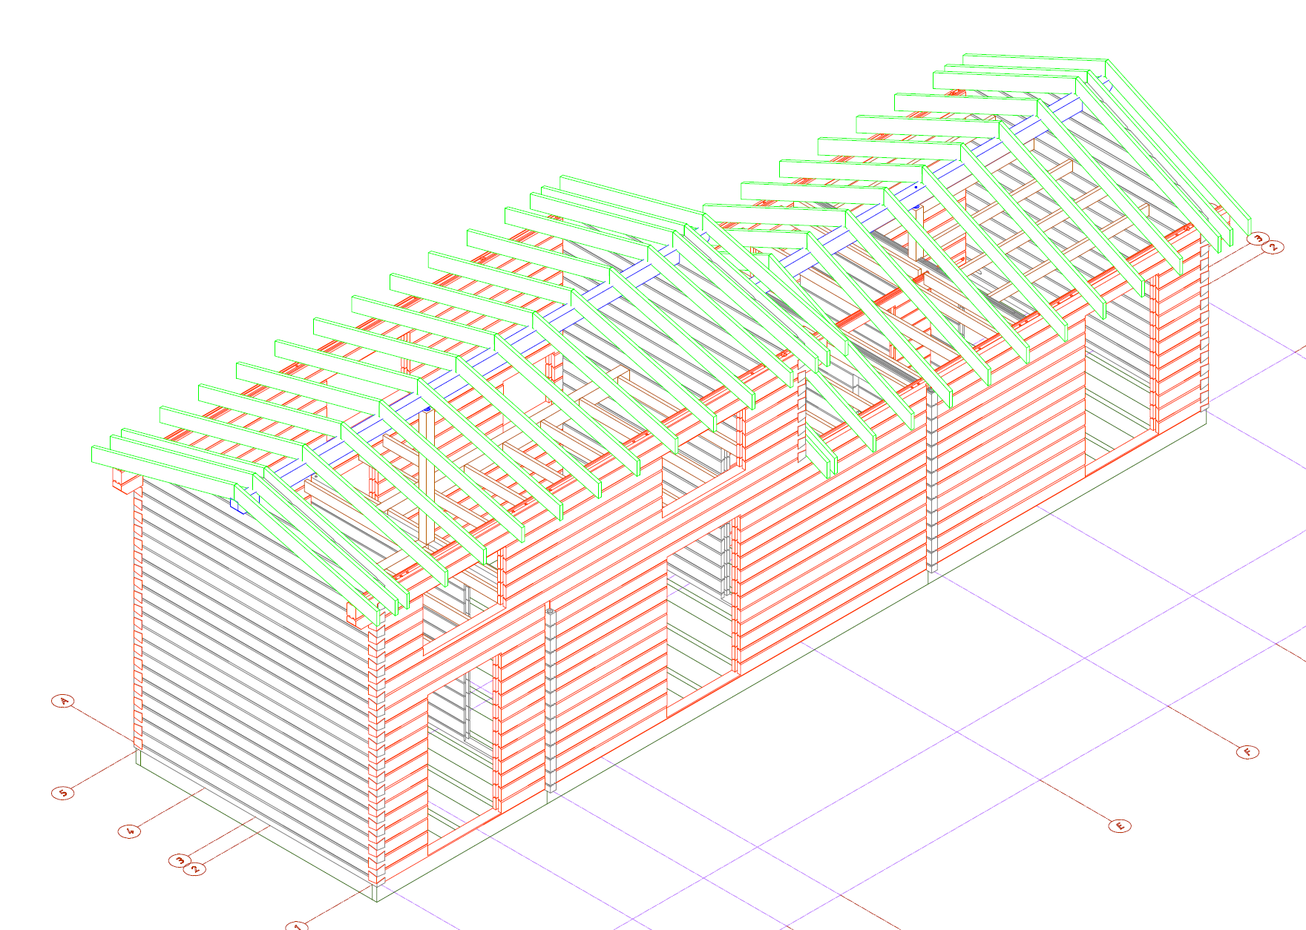Screen dimensions: 1306x930
Task: Click the gray log gable end wall
Action: (x=252, y=667)
